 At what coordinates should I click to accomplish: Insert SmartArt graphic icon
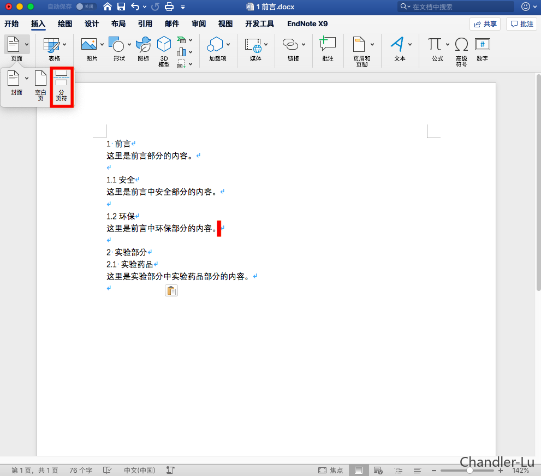181,40
